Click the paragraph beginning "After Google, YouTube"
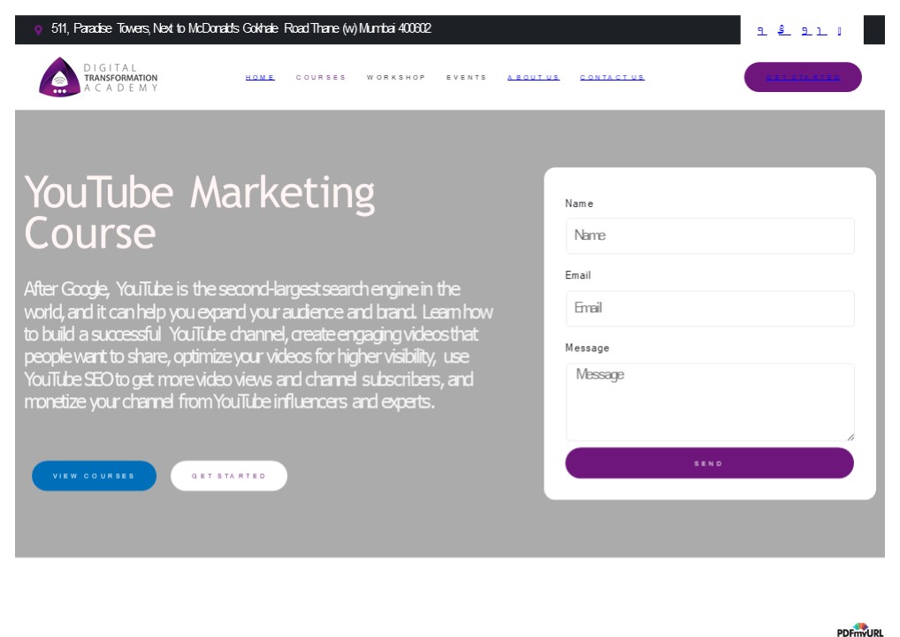Image resolution: width=900 pixels, height=637 pixels. pos(258,345)
